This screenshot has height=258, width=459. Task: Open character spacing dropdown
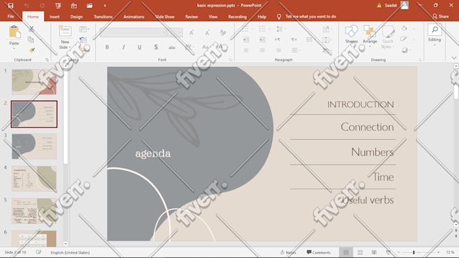click(190, 47)
